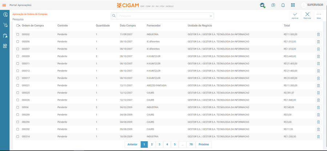The width and height of the screenshot is (327, 151).
Task: Sort by Ordem de Compra column
Action: click(33, 25)
